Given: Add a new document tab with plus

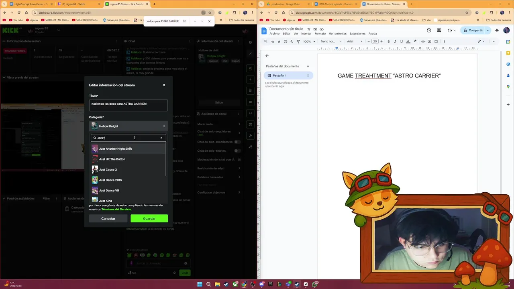Looking at the screenshot, I should point(308,66).
